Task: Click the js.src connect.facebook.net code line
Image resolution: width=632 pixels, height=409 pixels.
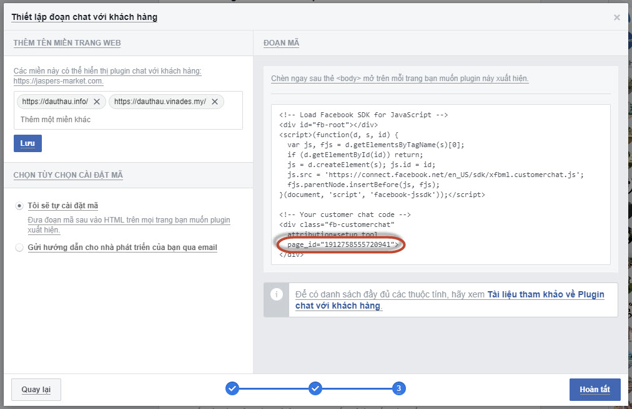Action: (x=435, y=175)
